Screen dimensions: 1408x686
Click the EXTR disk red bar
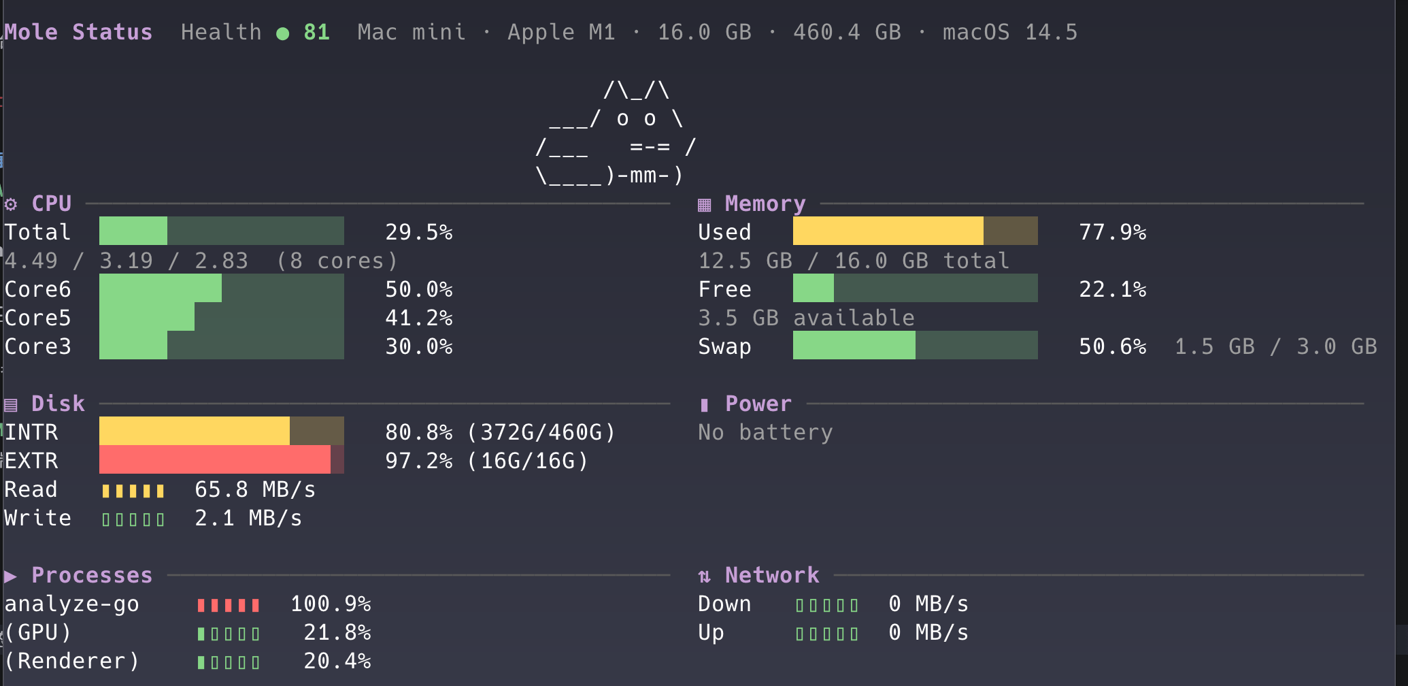click(x=215, y=460)
